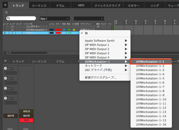The image size is (179, 130).
Task: Toggle the yellow solo-exempt S on UVIWorkstation-1
Action: click(x=74, y=30)
